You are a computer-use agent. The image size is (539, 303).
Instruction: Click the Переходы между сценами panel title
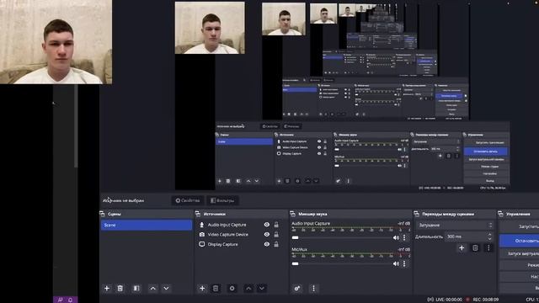coord(448,214)
